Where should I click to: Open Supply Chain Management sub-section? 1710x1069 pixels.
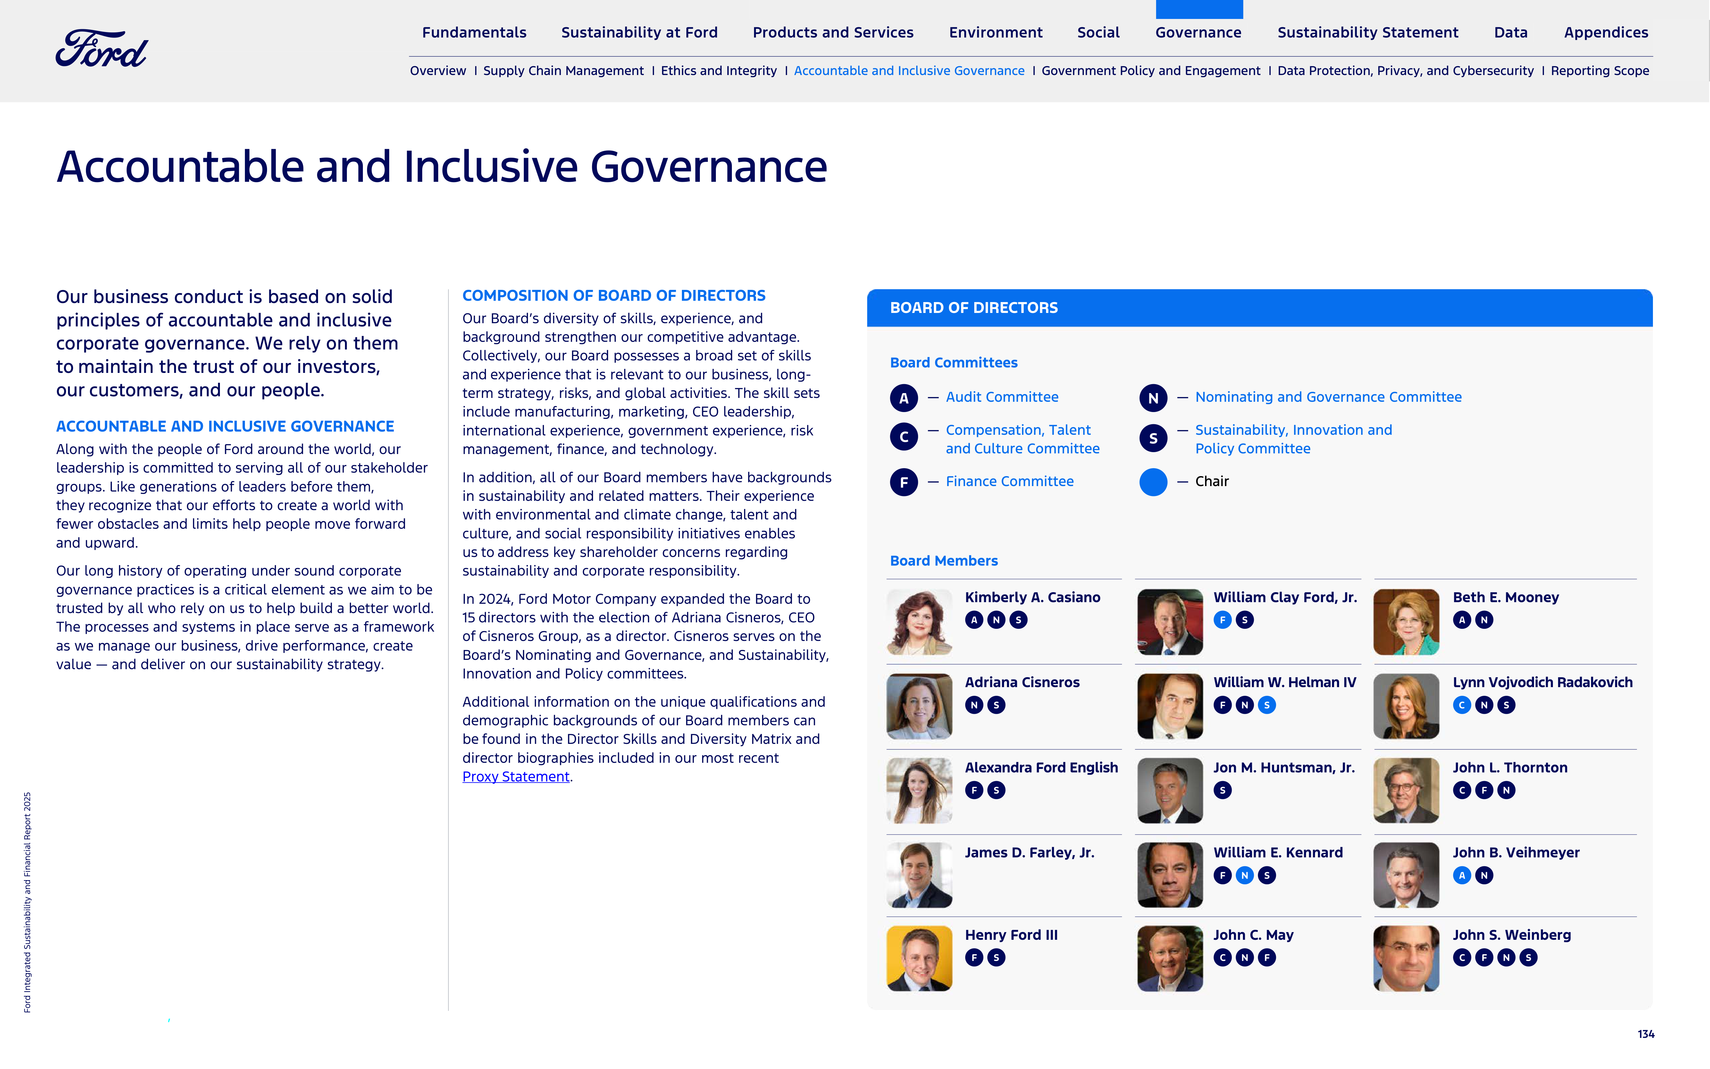(563, 71)
